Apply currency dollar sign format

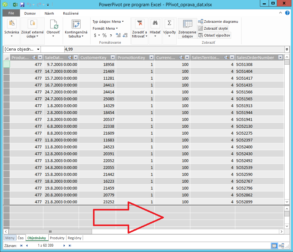pos(95,35)
